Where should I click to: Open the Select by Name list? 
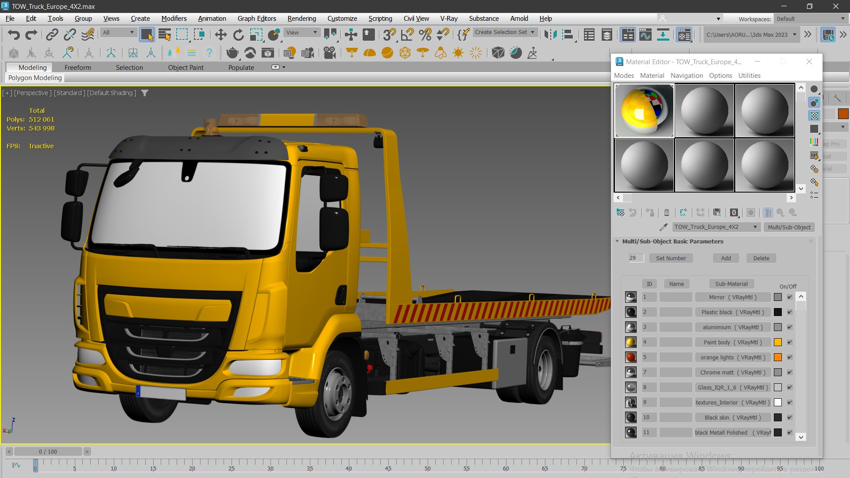pyautogui.click(x=165, y=35)
